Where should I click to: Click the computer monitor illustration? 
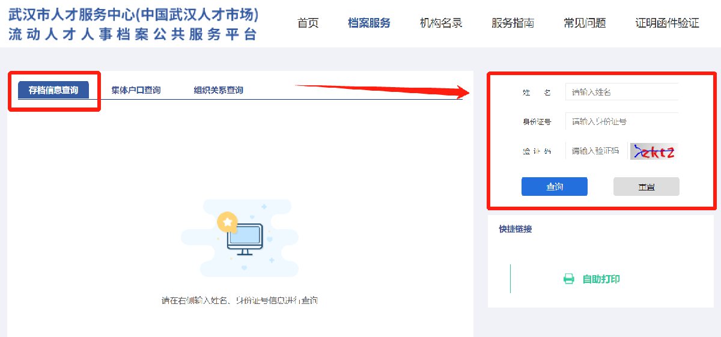coord(245,238)
